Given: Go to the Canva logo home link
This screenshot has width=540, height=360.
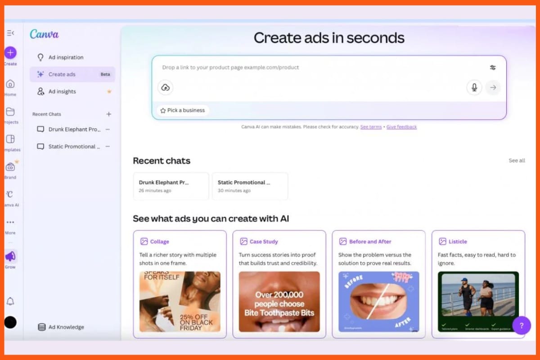Looking at the screenshot, I should (x=44, y=34).
